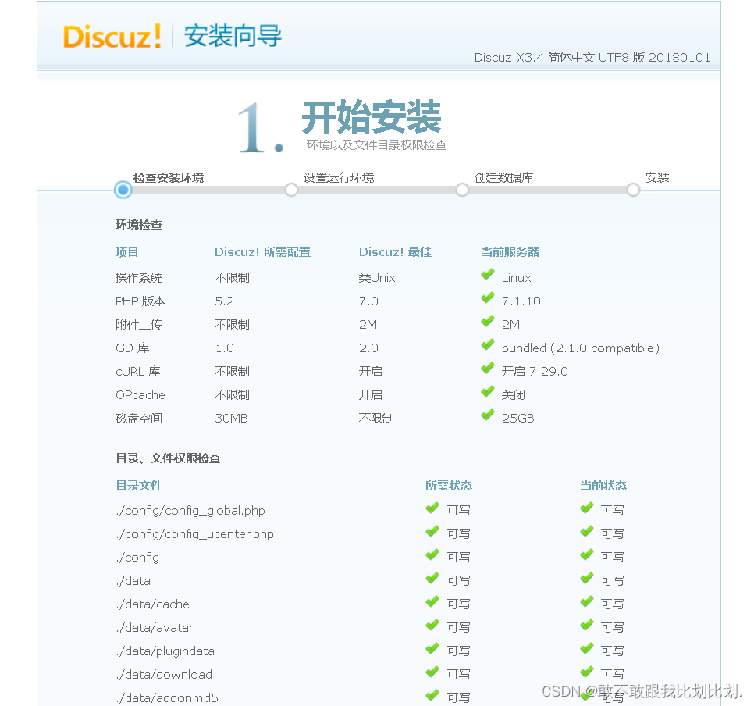Click the step progress bar line

coord(375,190)
